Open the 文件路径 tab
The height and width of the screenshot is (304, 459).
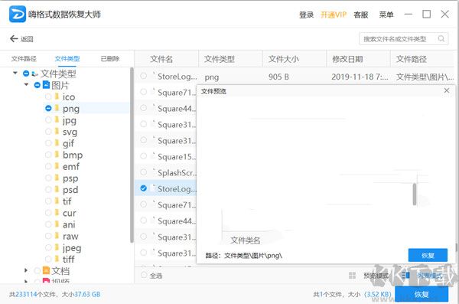24,59
